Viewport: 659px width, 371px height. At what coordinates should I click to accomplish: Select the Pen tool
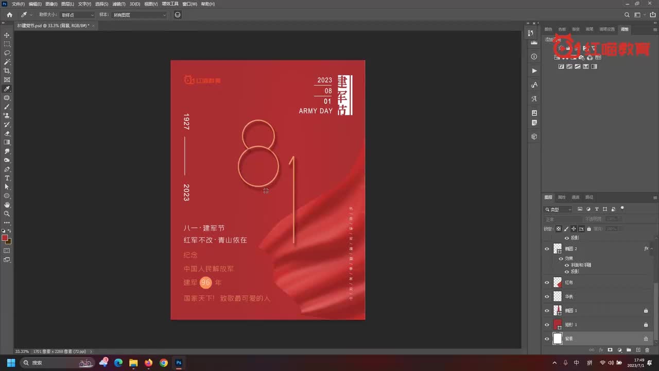(7, 169)
